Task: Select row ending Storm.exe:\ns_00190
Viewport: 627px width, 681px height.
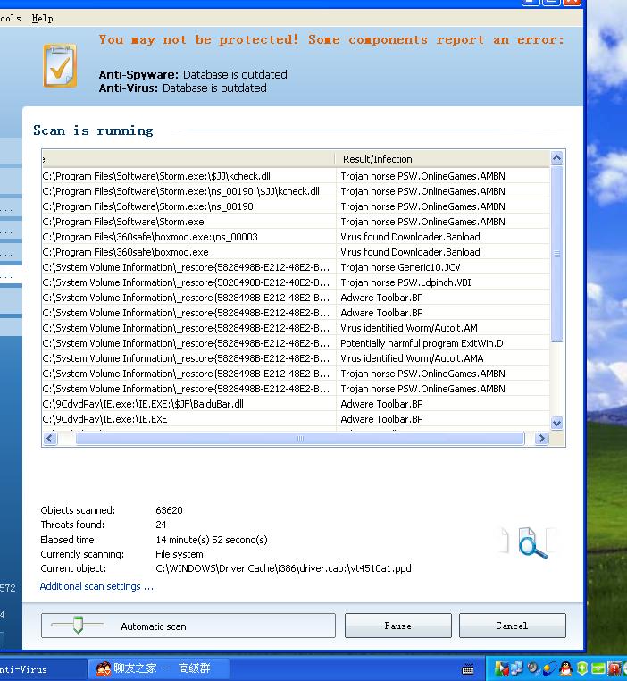Action: 296,206
